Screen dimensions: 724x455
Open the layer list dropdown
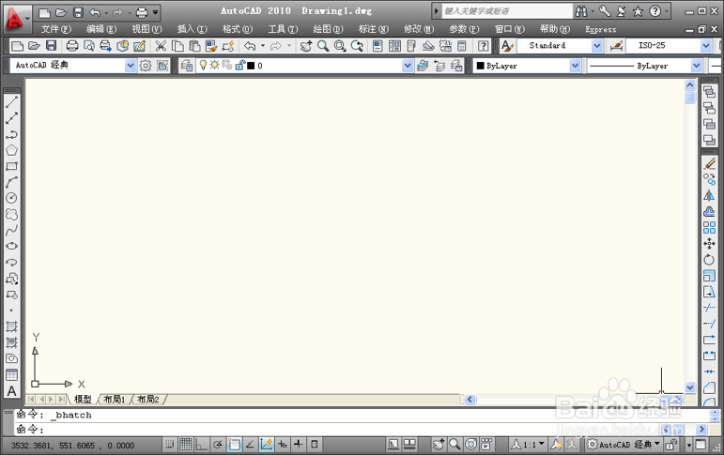[x=408, y=66]
